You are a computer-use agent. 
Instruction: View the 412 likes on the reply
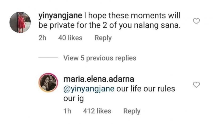pos(97,111)
